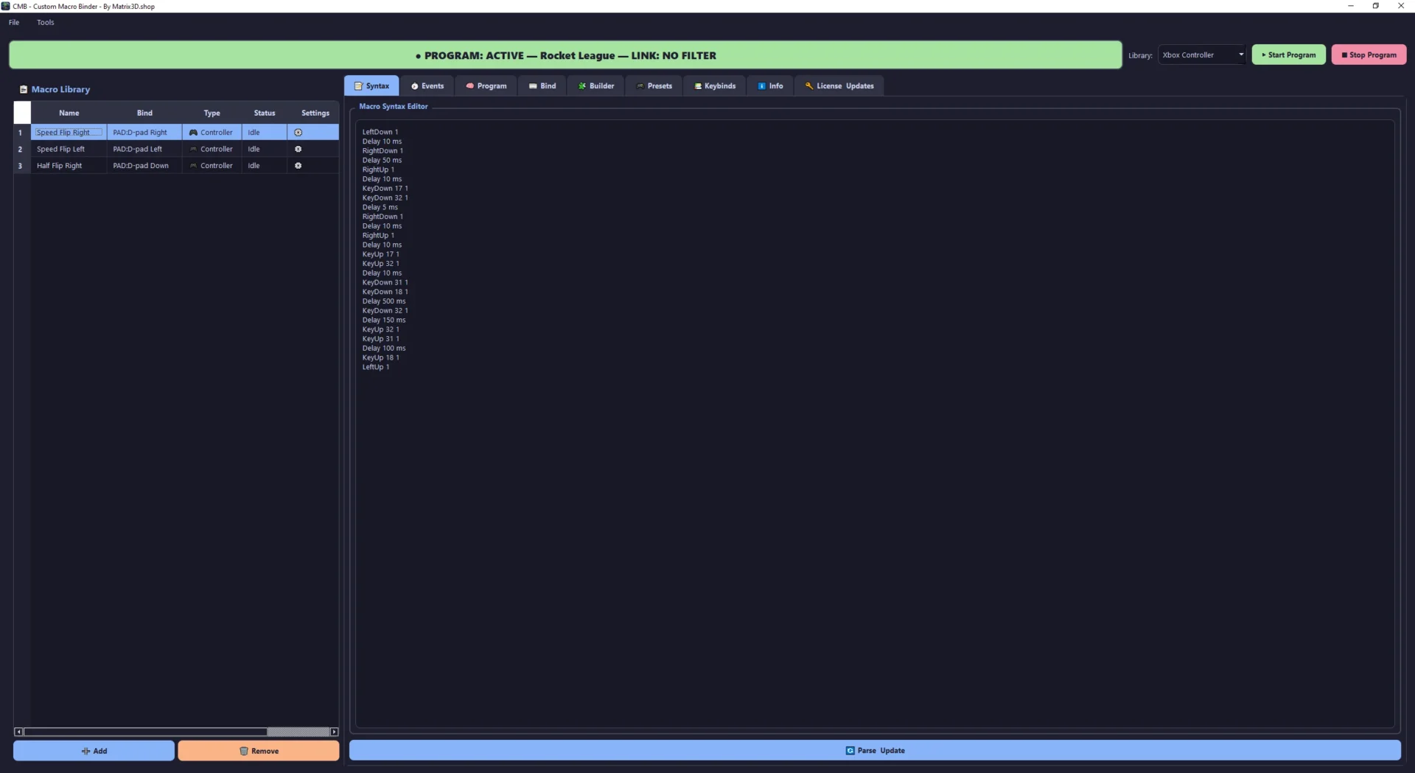Click the Settings column header
Viewport: 1415px width, 773px height.
(x=315, y=113)
